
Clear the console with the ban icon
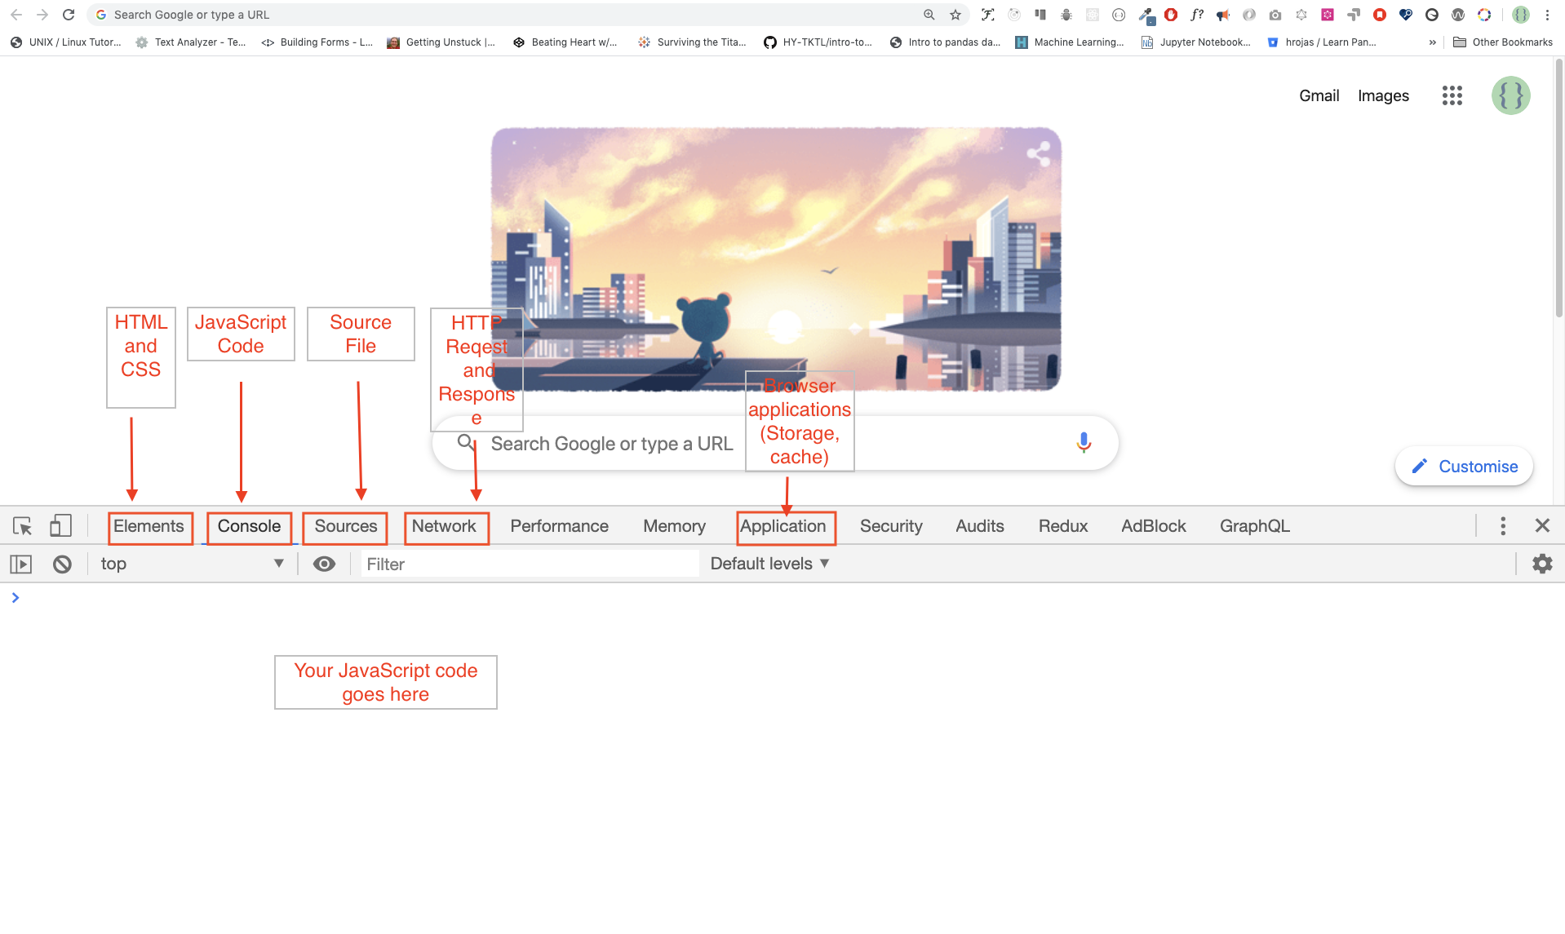(x=62, y=564)
